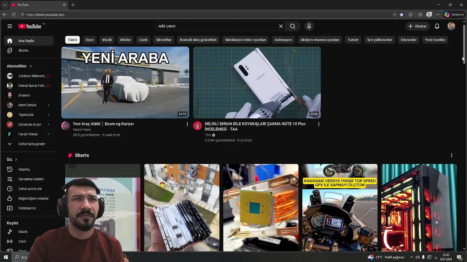Open Beğendiğim videolar liked videos
This screenshot has width=467, height=262.
(29, 198)
